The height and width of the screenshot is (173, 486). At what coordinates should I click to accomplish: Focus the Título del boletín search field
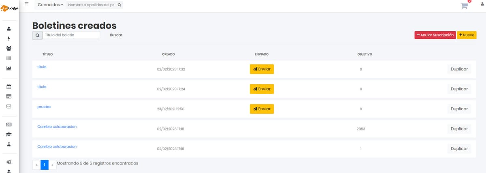point(71,35)
